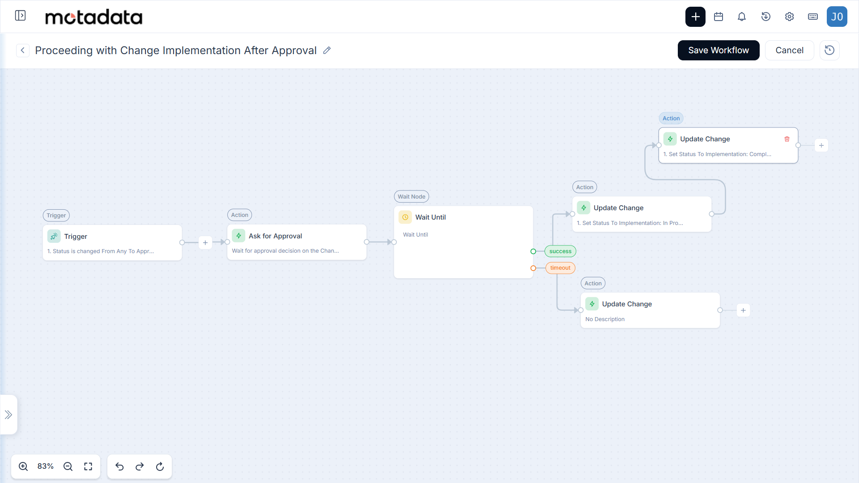Zoom in on the canvas

pyautogui.click(x=23, y=466)
